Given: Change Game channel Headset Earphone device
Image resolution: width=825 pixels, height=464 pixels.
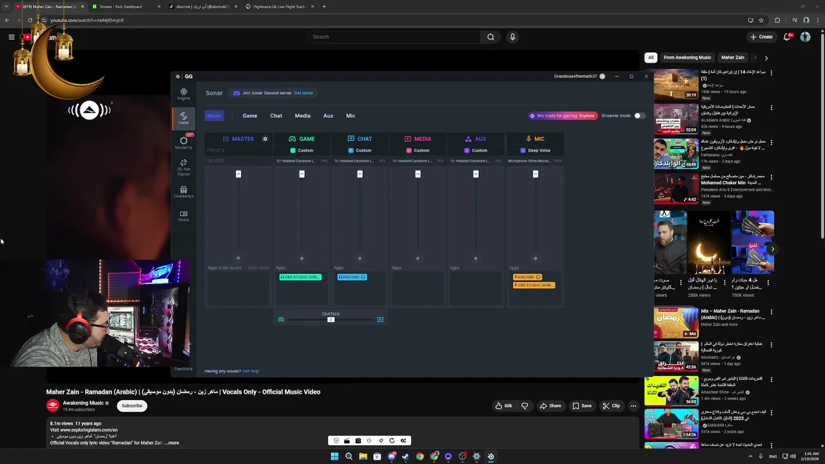Looking at the screenshot, I should [302, 161].
